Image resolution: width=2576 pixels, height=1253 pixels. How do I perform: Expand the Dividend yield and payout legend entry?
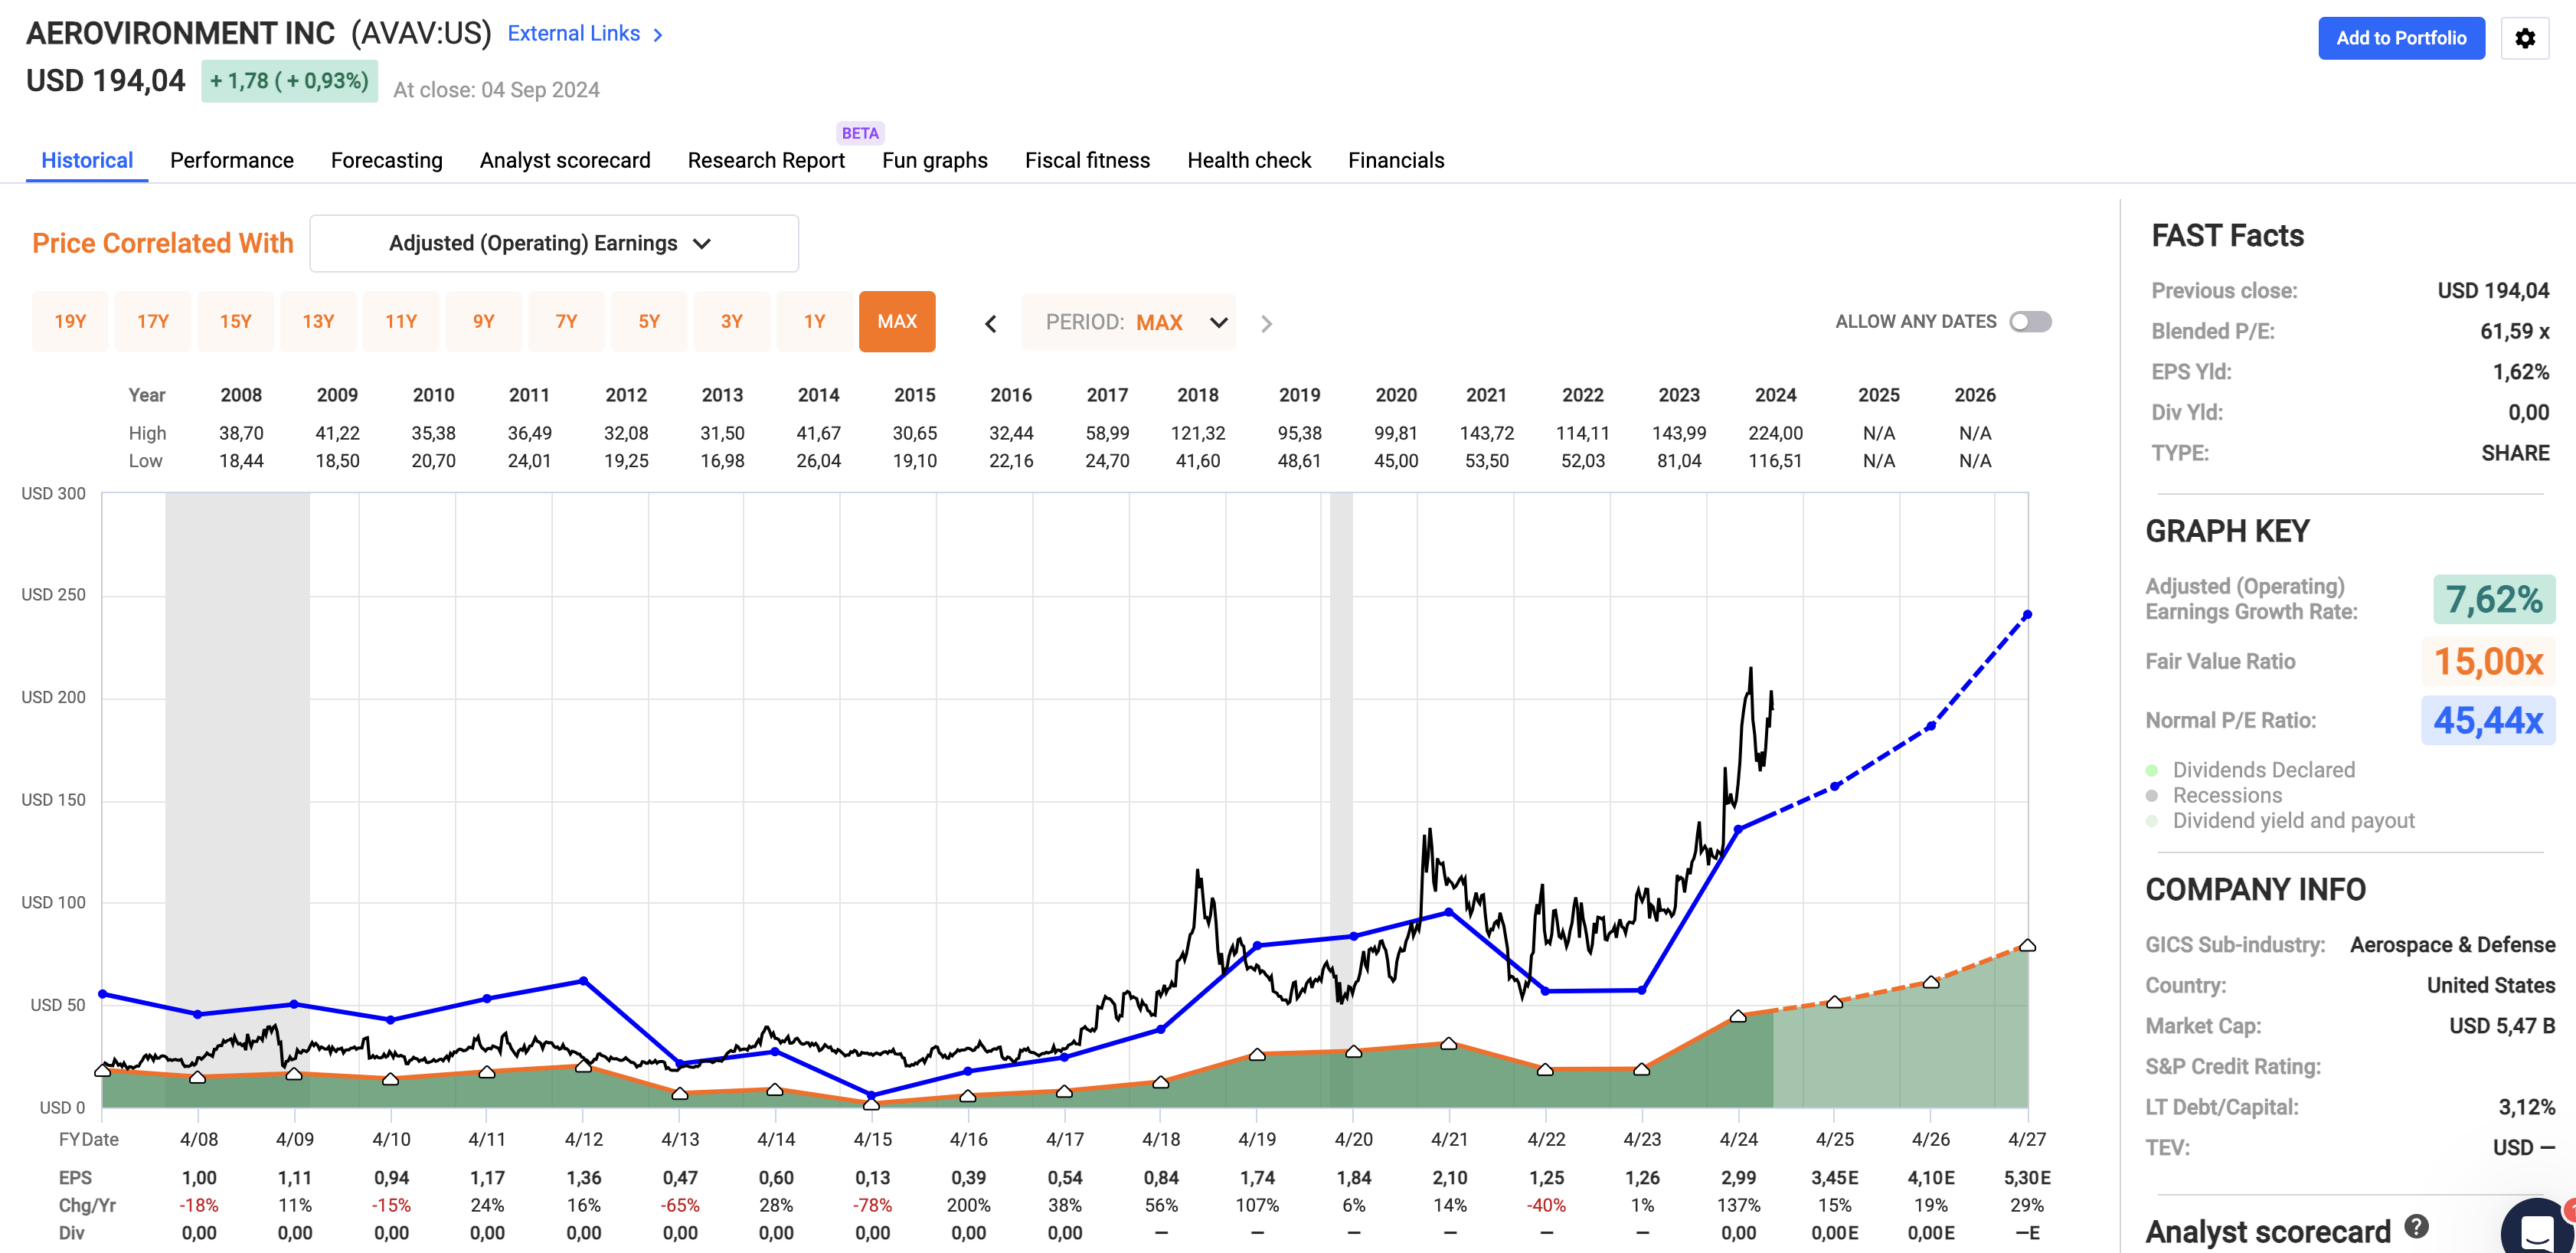(2153, 820)
